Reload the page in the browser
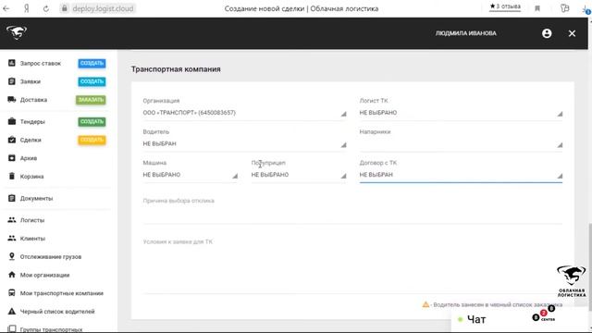Screen dimensions: 592x333 46,8
